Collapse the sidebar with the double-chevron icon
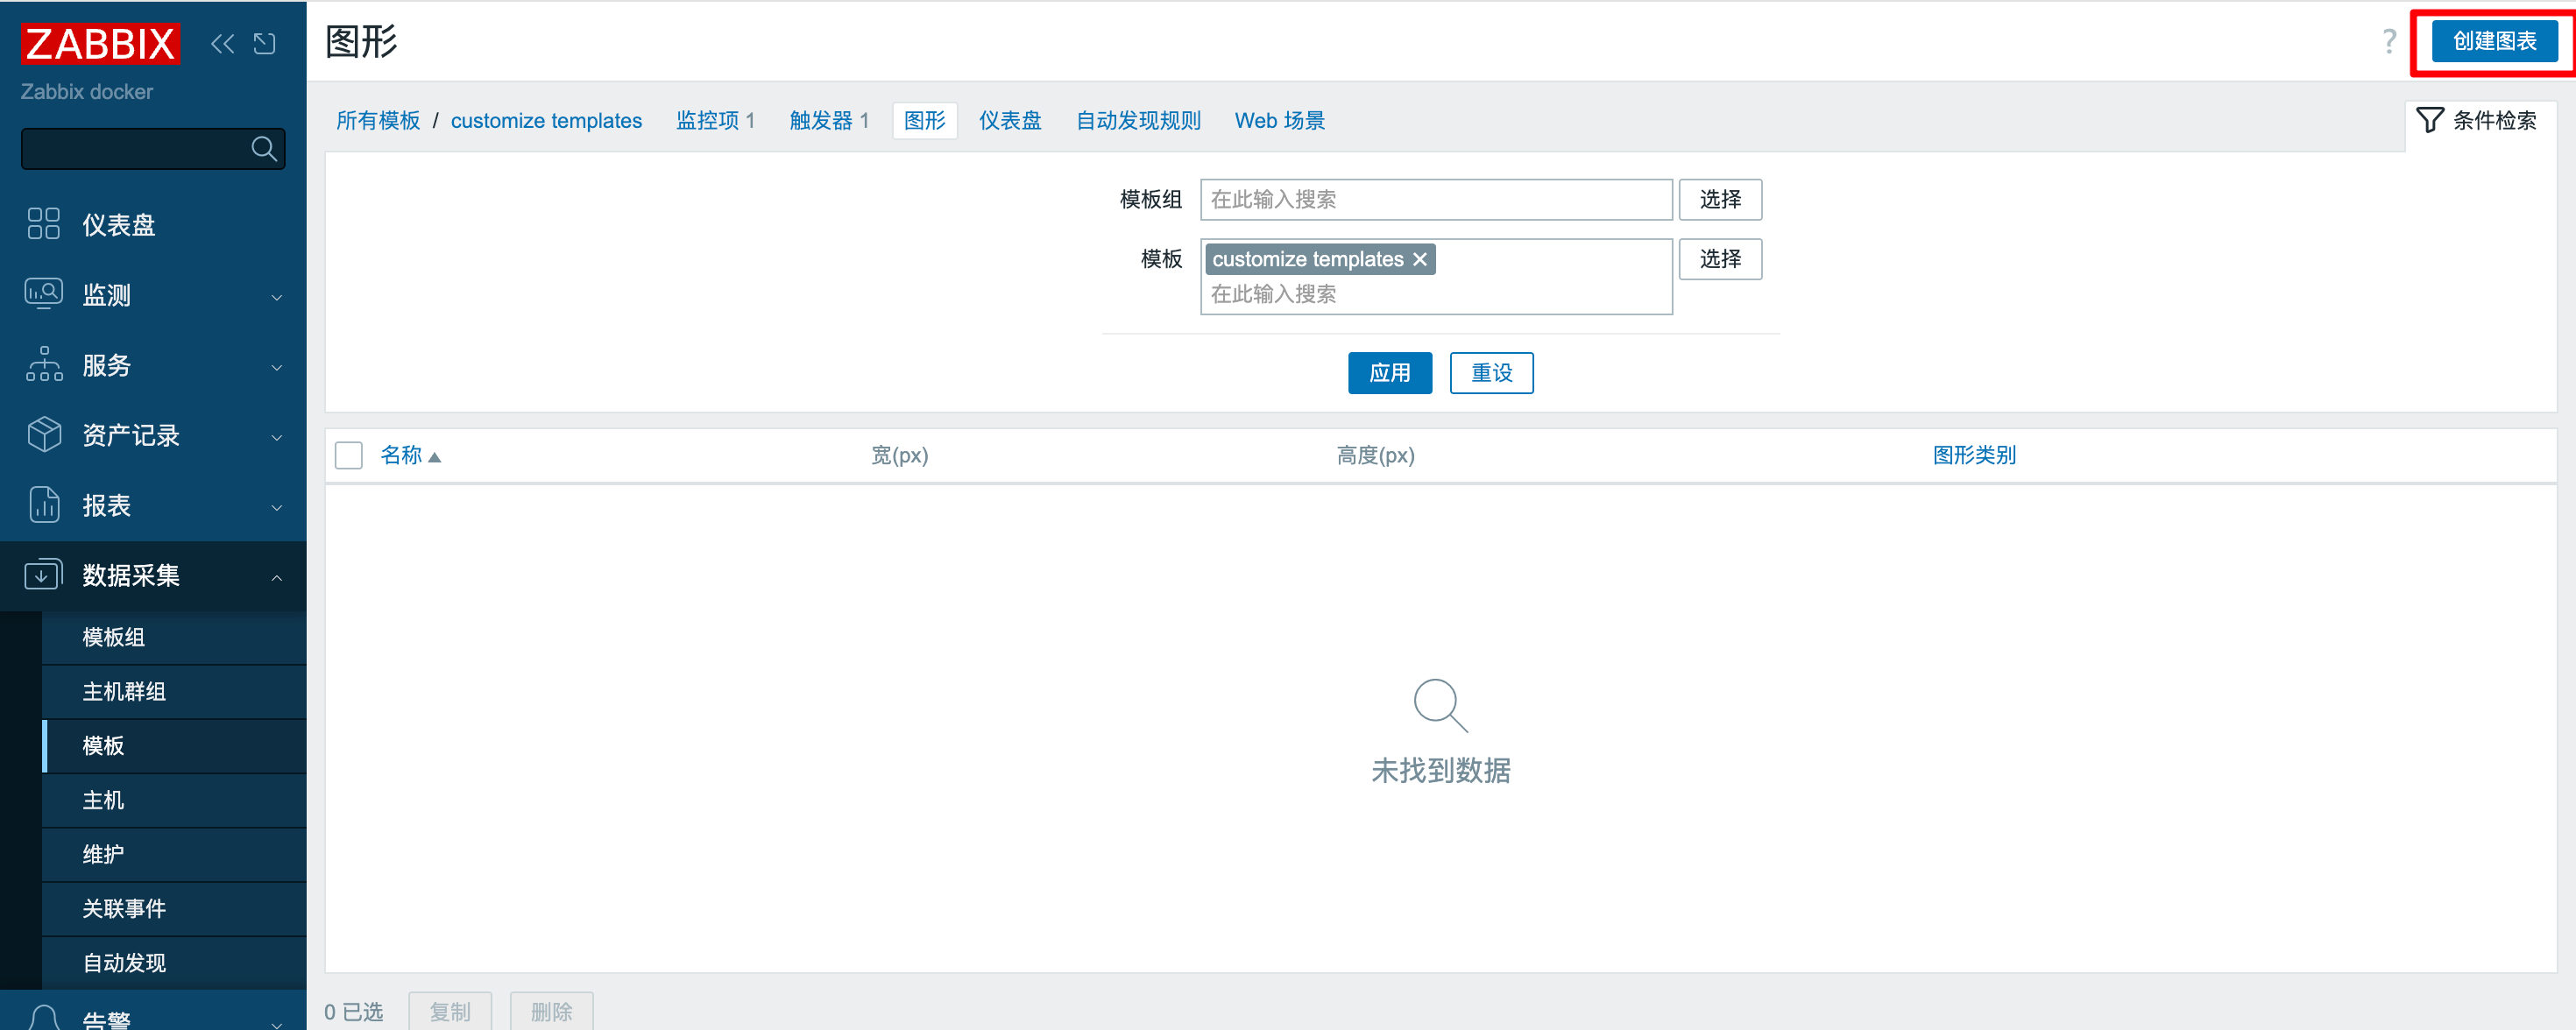 [x=222, y=43]
